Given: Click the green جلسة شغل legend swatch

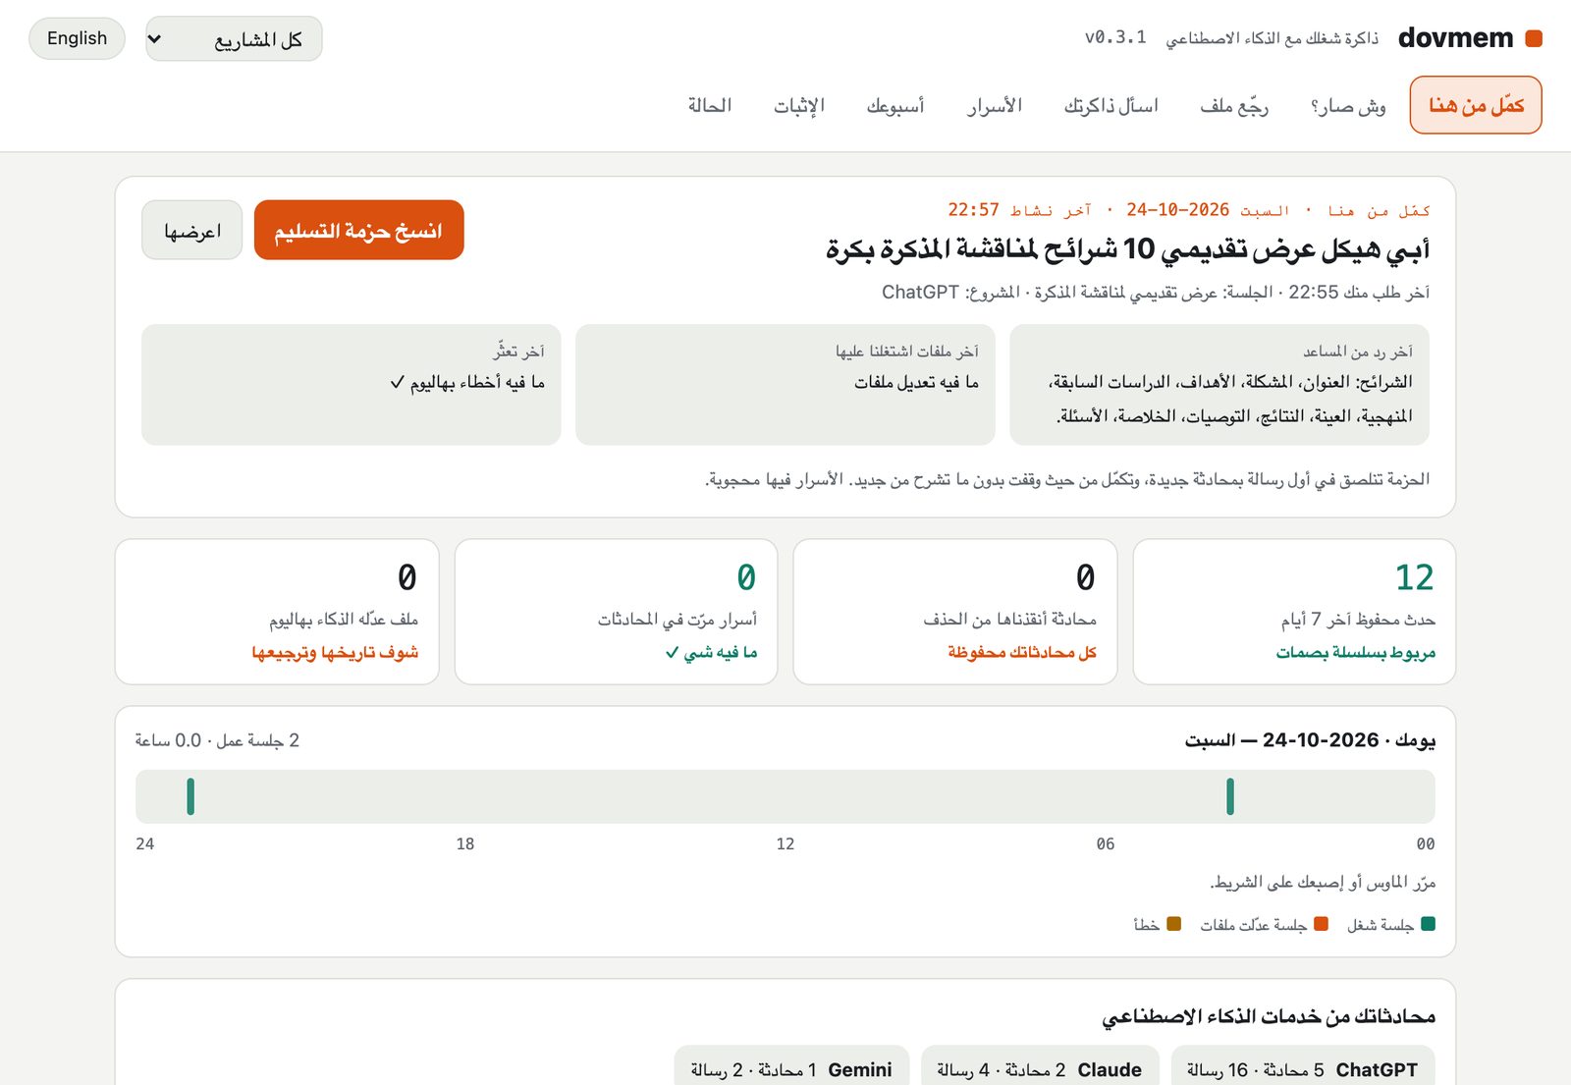Looking at the screenshot, I should tap(1429, 924).
